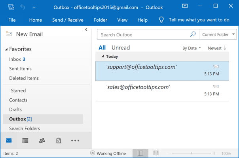
Task: Open the Drafts folder
Action: [15, 109]
